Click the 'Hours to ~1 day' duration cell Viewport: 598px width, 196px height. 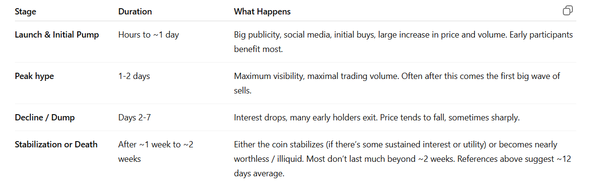coord(148,35)
